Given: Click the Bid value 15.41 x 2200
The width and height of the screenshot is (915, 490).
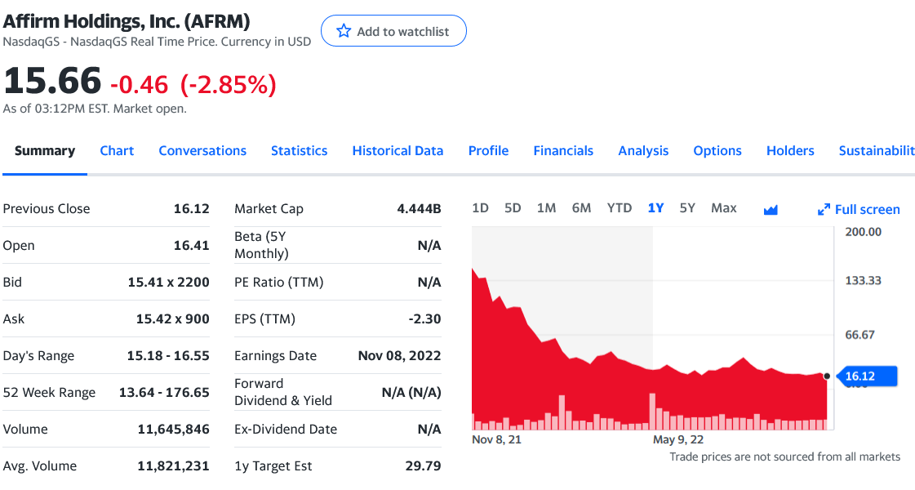Looking at the screenshot, I should click(x=169, y=282).
